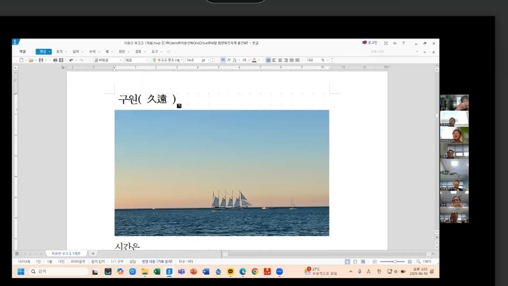
Task: Add a new document tab with plus button
Action: coord(93,253)
